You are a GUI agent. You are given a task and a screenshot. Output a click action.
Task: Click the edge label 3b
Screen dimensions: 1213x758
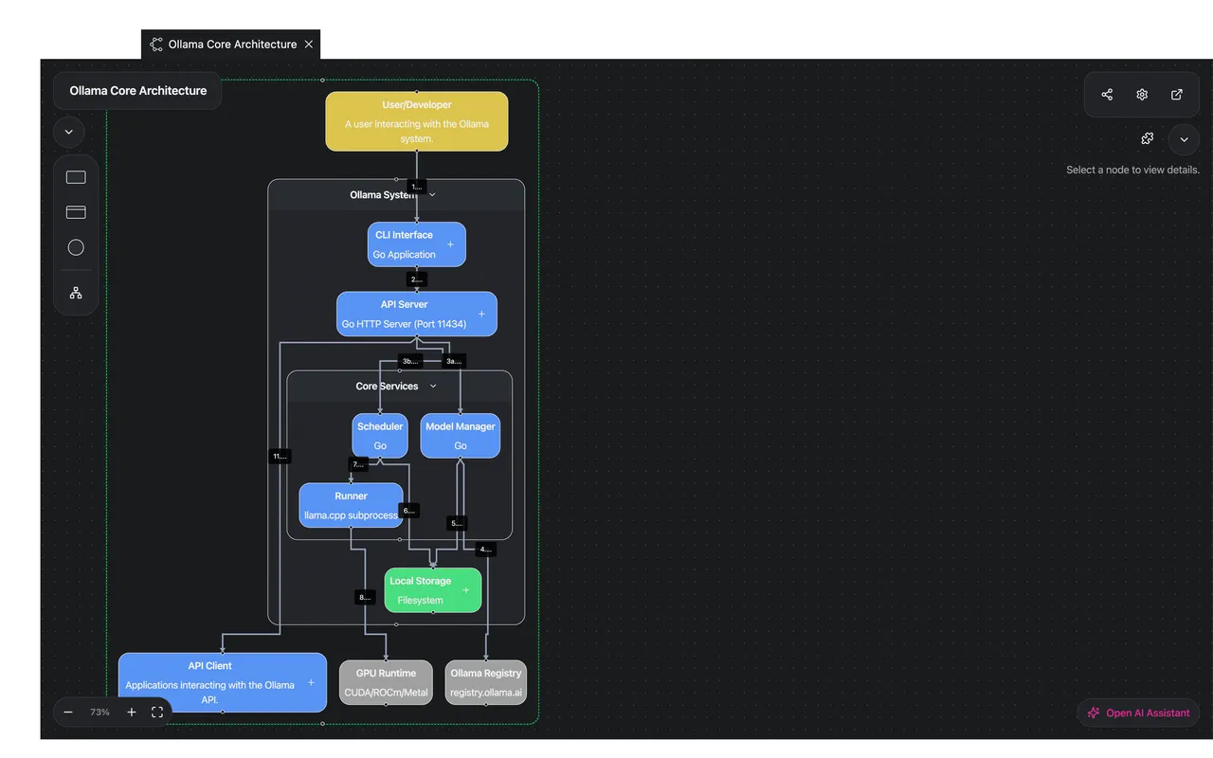click(410, 361)
